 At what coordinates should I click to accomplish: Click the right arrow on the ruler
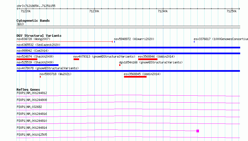(239, 9)
